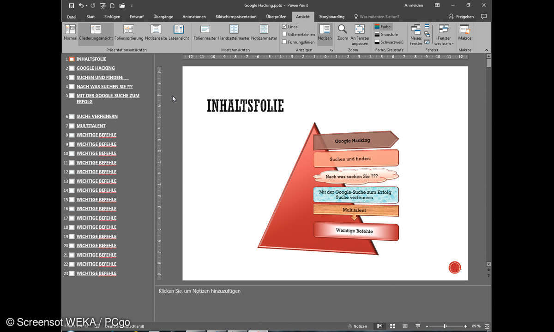The height and width of the screenshot is (332, 554).
Task: Select outline entry SUCHE VERFEINERN
Action: click(97, 117)
